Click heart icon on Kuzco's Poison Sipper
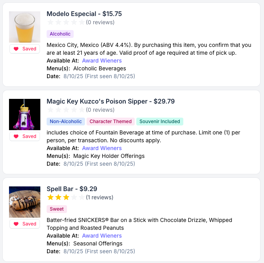Image resolution: width=264 pixels, height=263 pixels. point(16,136)
